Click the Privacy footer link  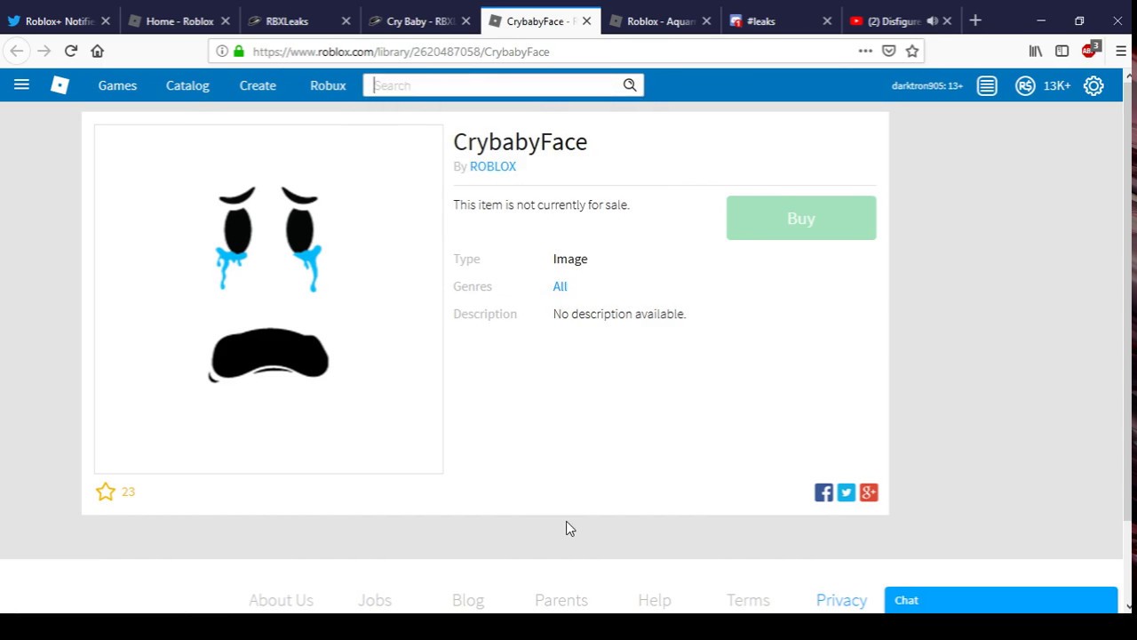click(841, 600)
